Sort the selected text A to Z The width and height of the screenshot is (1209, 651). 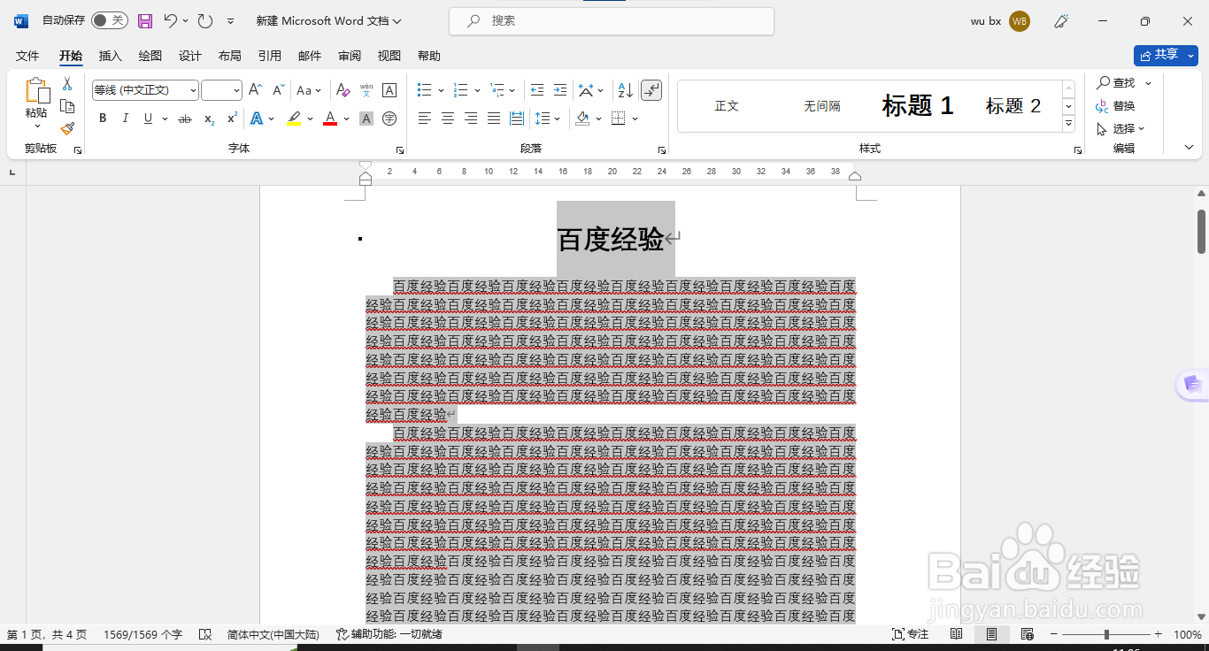coord(625,90)
